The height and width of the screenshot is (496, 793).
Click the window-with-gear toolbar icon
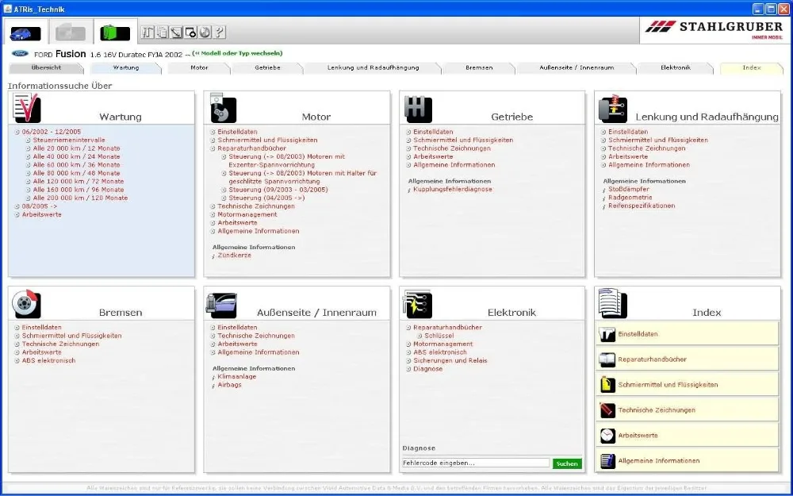tap(190, 33)
